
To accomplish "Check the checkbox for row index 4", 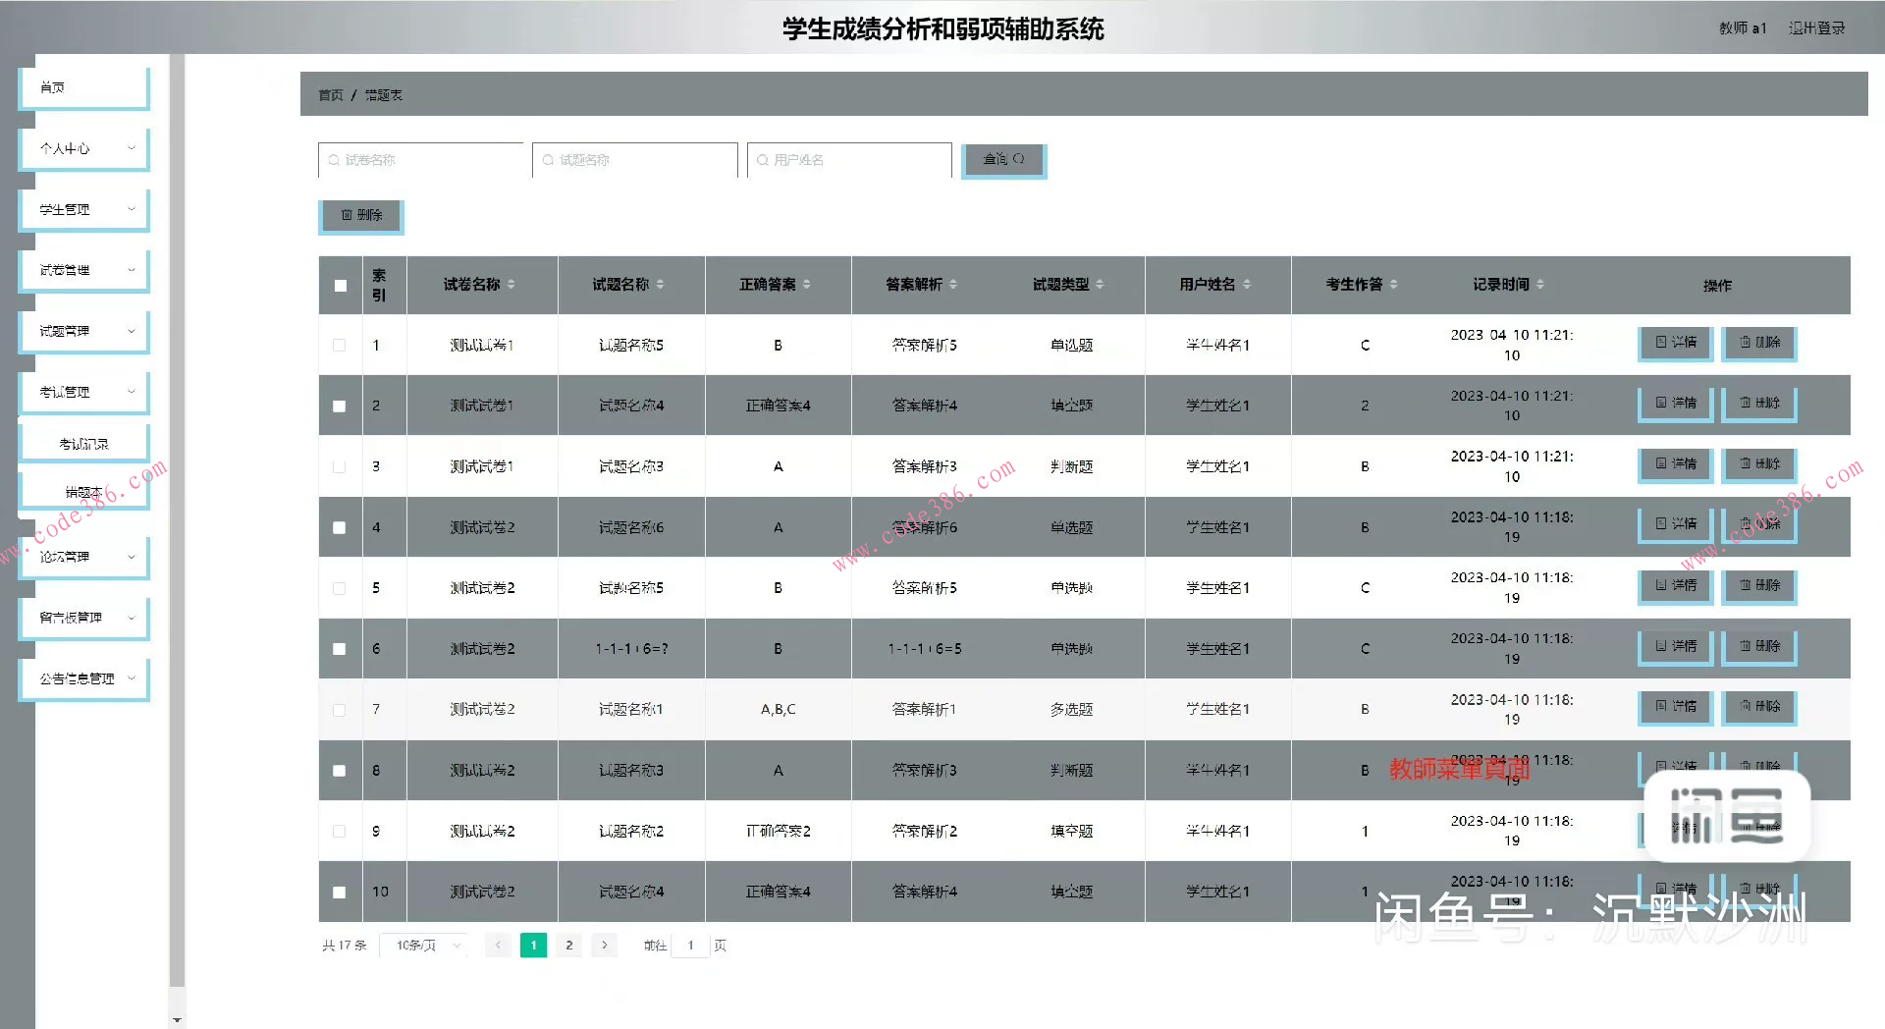I will pos(340,527).
